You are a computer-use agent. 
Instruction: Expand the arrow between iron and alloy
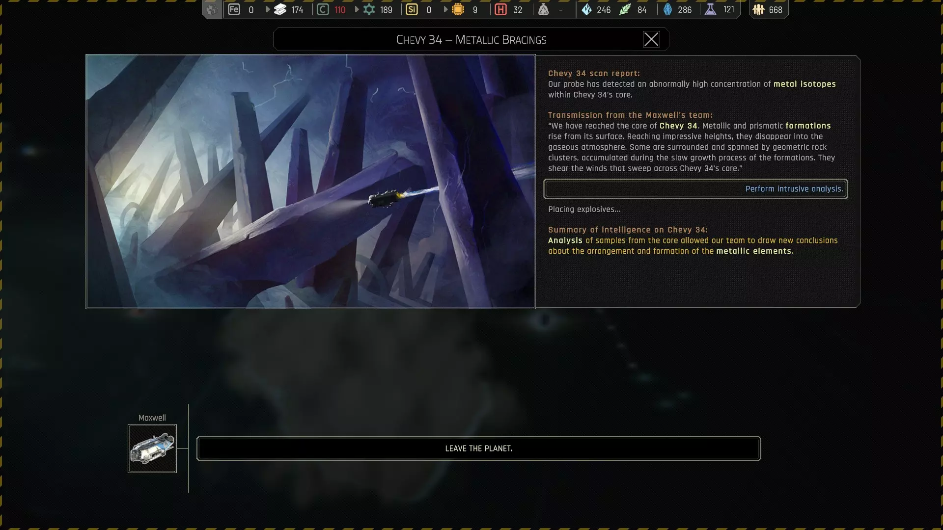point(268,9)
